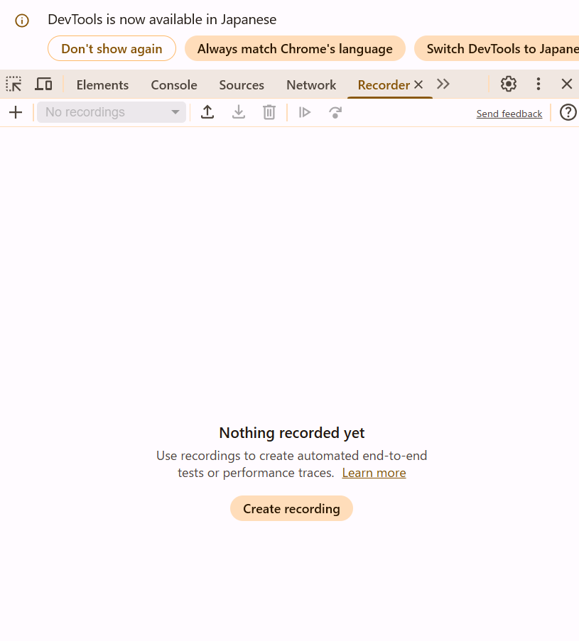Click the Nothing recorded yet heading
Image resolution: width=579 pixels, height=641 pixels.
(292, 432)
